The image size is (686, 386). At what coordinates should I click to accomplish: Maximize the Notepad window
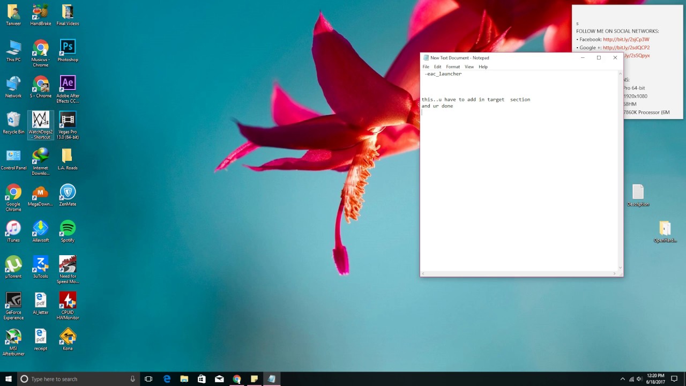[x=599, y=57]
